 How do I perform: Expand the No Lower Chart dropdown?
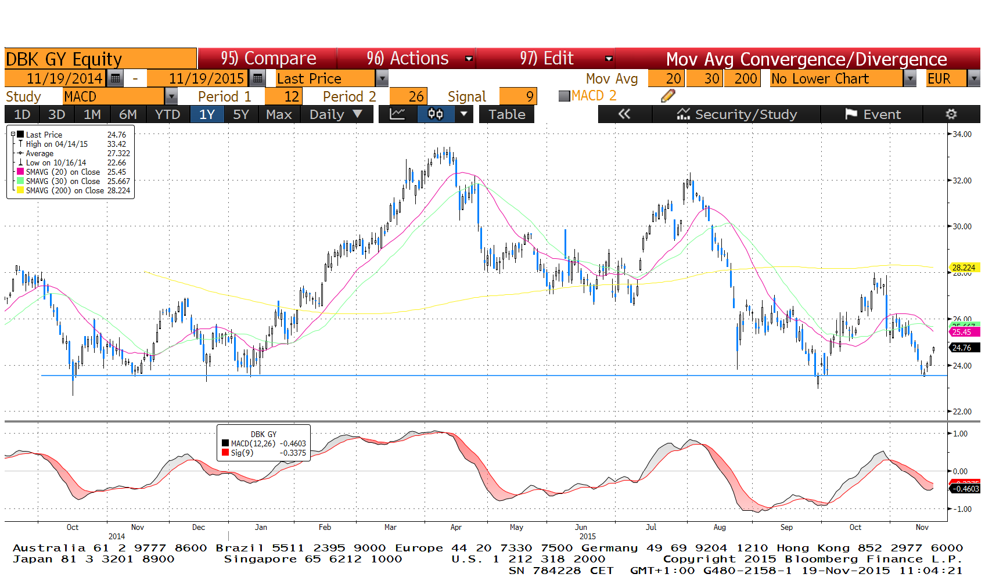(x=910, y=78)
